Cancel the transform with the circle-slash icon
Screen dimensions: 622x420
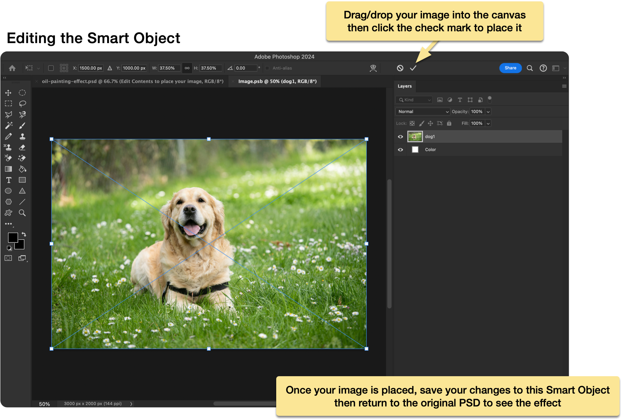point(400,68)
